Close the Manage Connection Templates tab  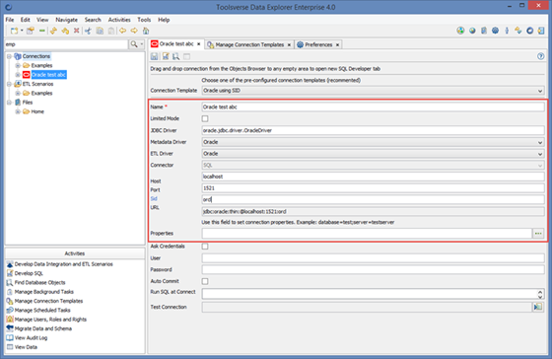pos(289,44)
